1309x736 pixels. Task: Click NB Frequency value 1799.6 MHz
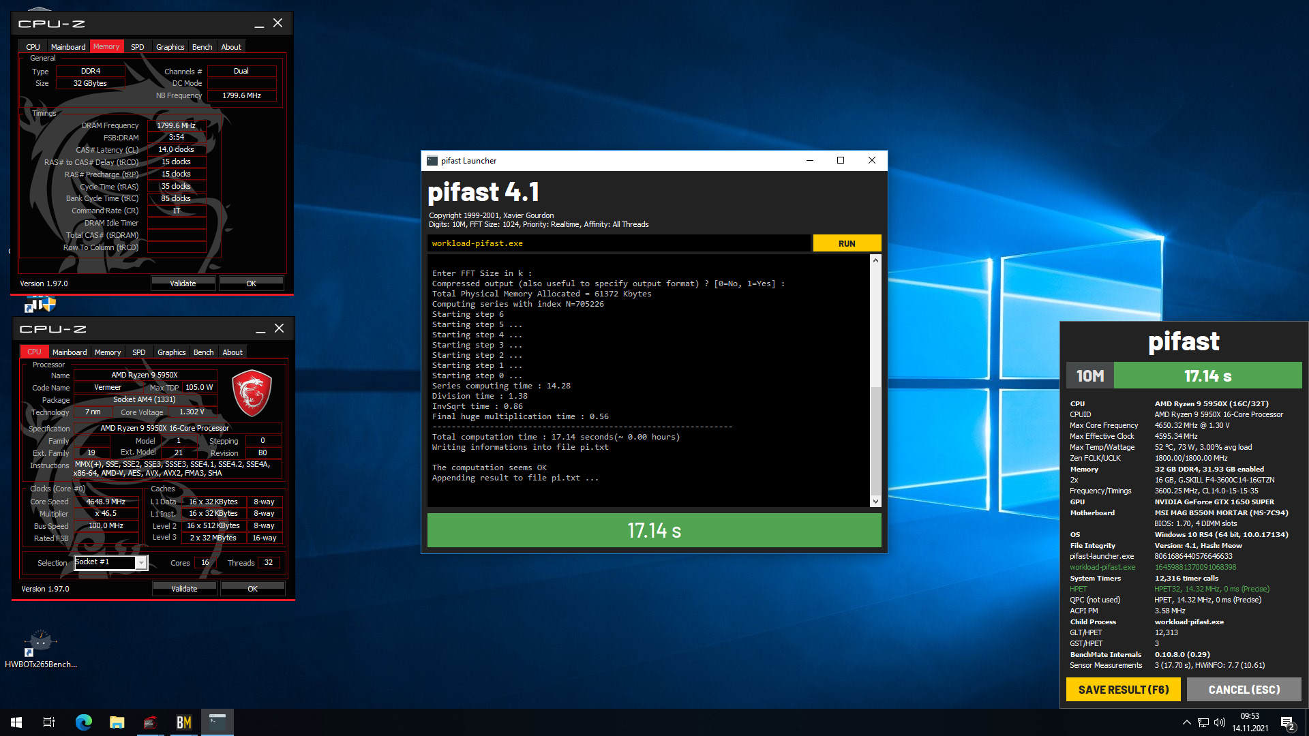pos(242,95)
